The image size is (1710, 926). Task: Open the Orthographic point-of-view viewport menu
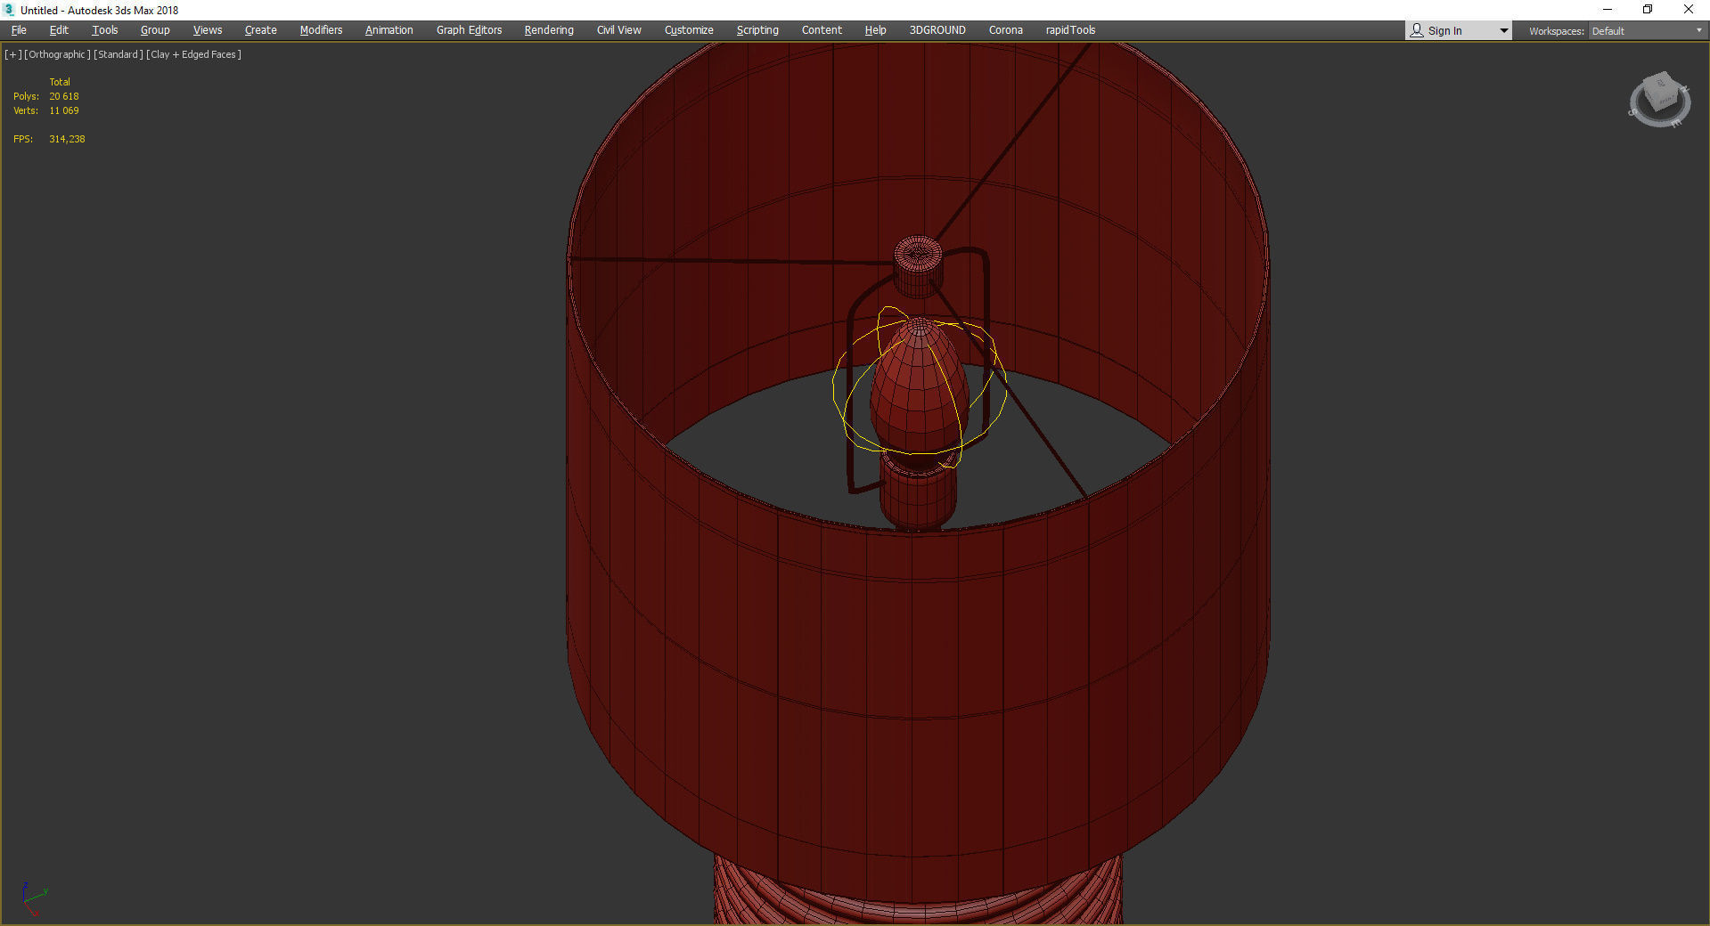point(58,54)
